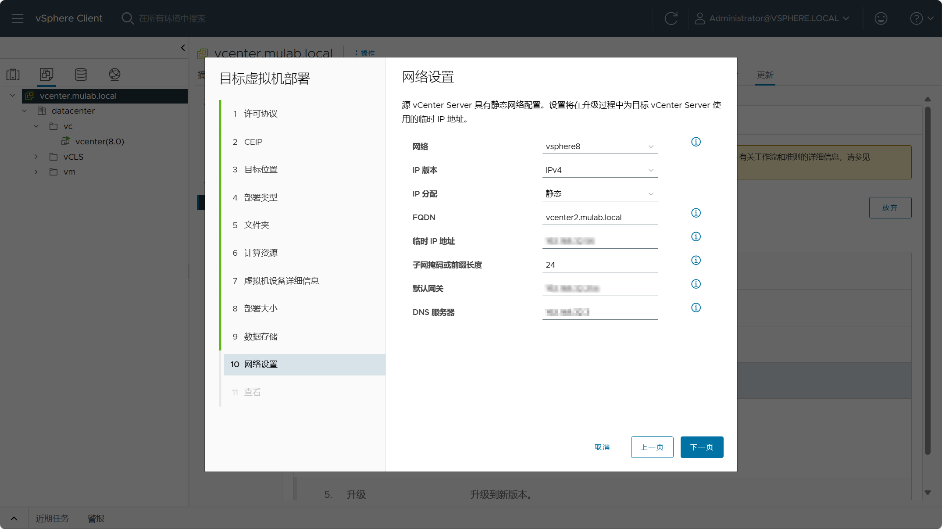The height and width of the screenshot is (529, 942).
Task: Expand the vm folder node
Action: [x=36, y=172]
